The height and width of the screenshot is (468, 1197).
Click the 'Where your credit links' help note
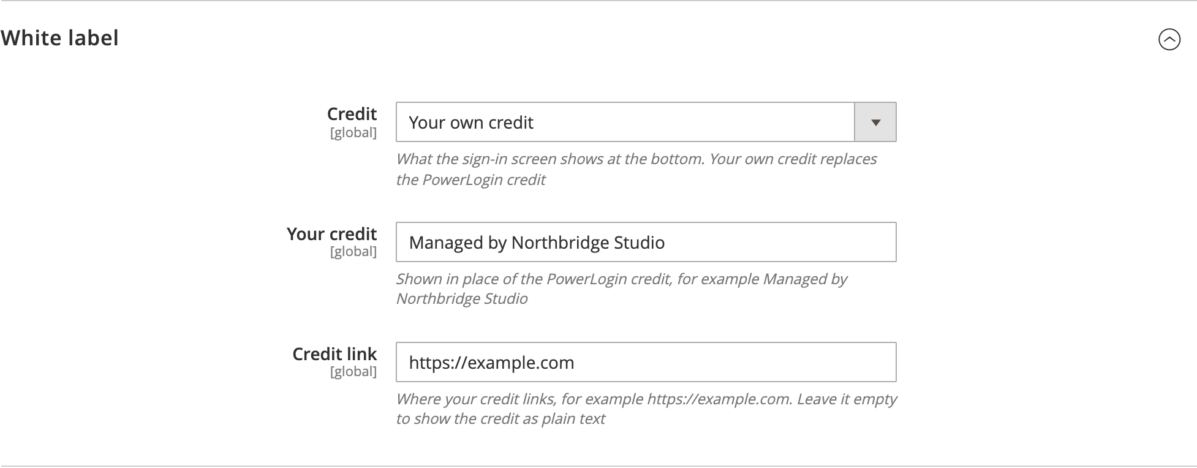pos(646,409)
